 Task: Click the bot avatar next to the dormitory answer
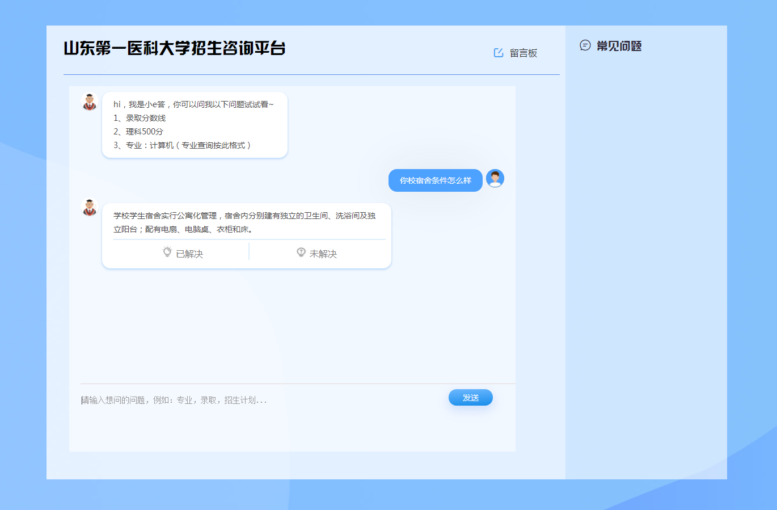(x=89, y=208)
